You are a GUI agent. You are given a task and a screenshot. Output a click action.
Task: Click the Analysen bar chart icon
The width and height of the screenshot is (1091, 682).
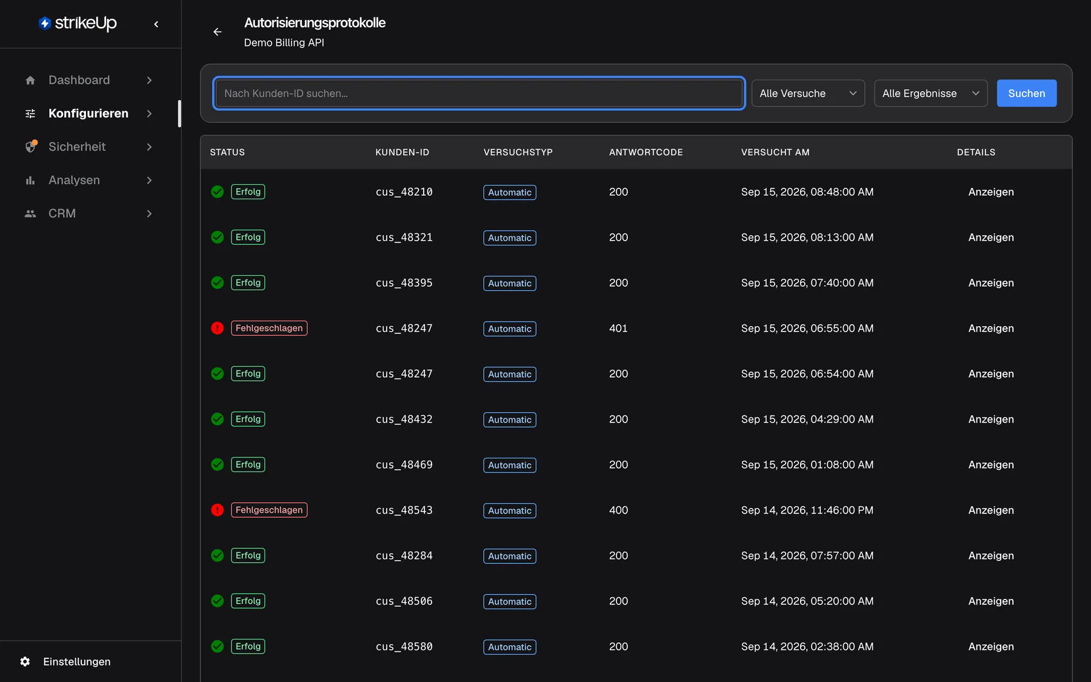[x=30, y=180]
